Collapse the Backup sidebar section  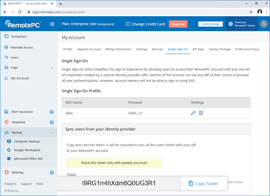tap(51, 133)
